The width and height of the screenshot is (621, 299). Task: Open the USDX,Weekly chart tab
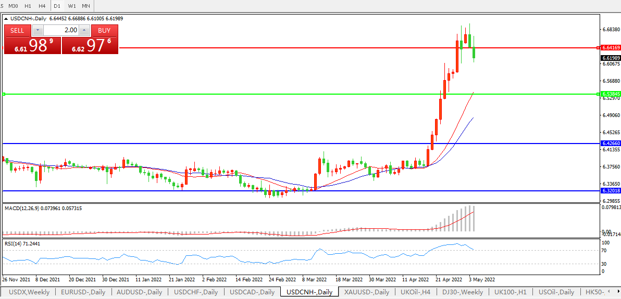click(29, 292)
